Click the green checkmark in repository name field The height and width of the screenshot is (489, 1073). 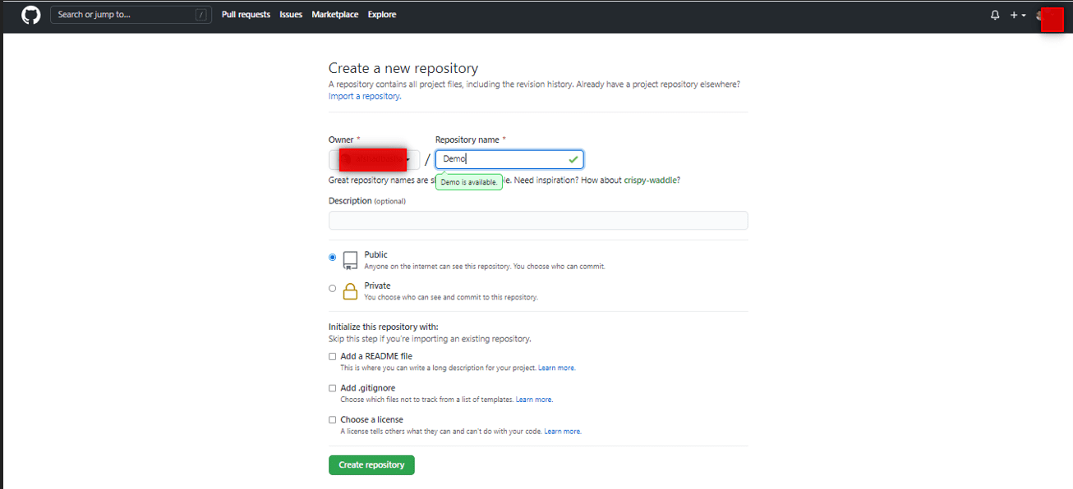573,159
